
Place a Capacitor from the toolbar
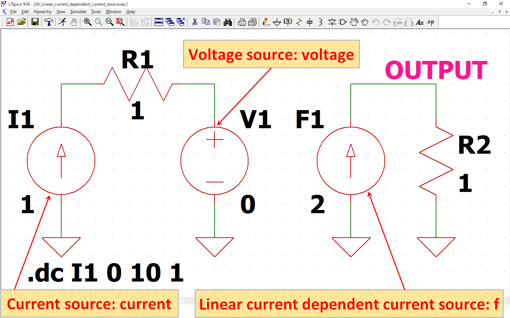[310, 22]
